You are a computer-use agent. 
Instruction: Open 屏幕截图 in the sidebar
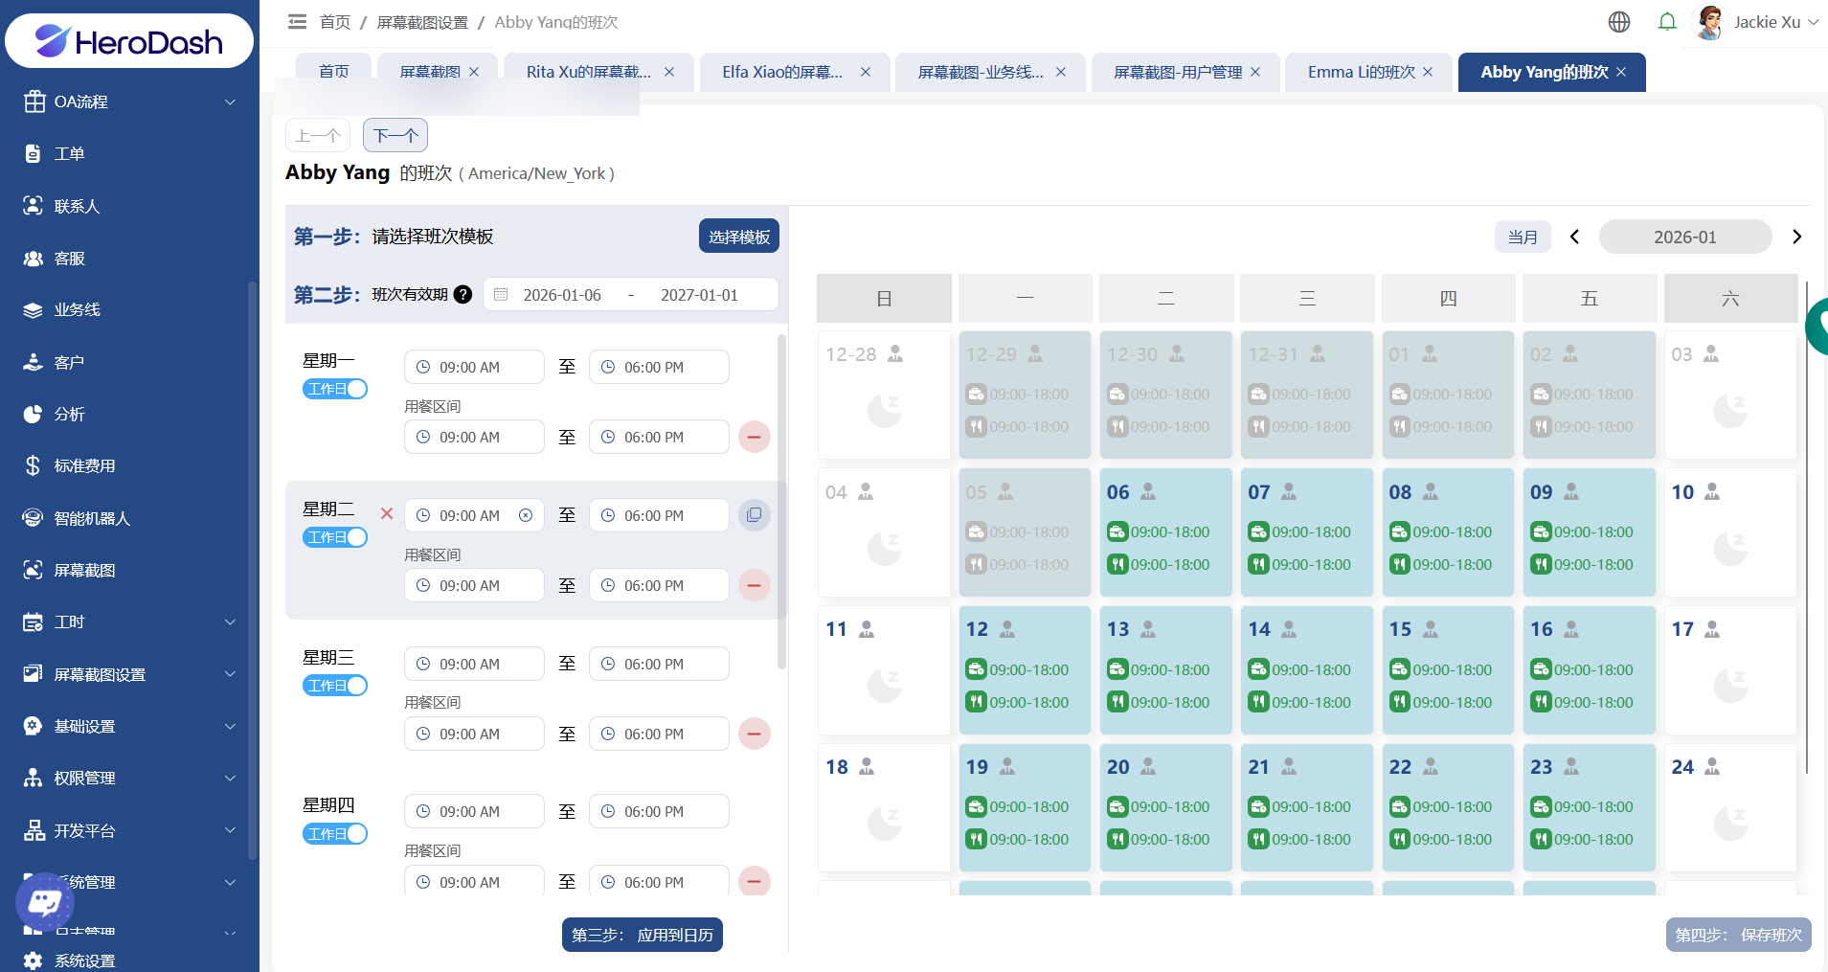pyautogui.click(x=84, y=571)
